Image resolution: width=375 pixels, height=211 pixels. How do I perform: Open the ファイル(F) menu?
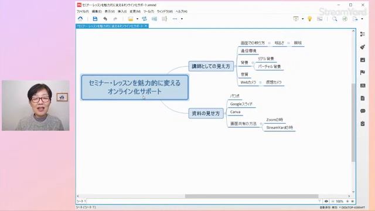pyautogui.click(x=83, y=11)
